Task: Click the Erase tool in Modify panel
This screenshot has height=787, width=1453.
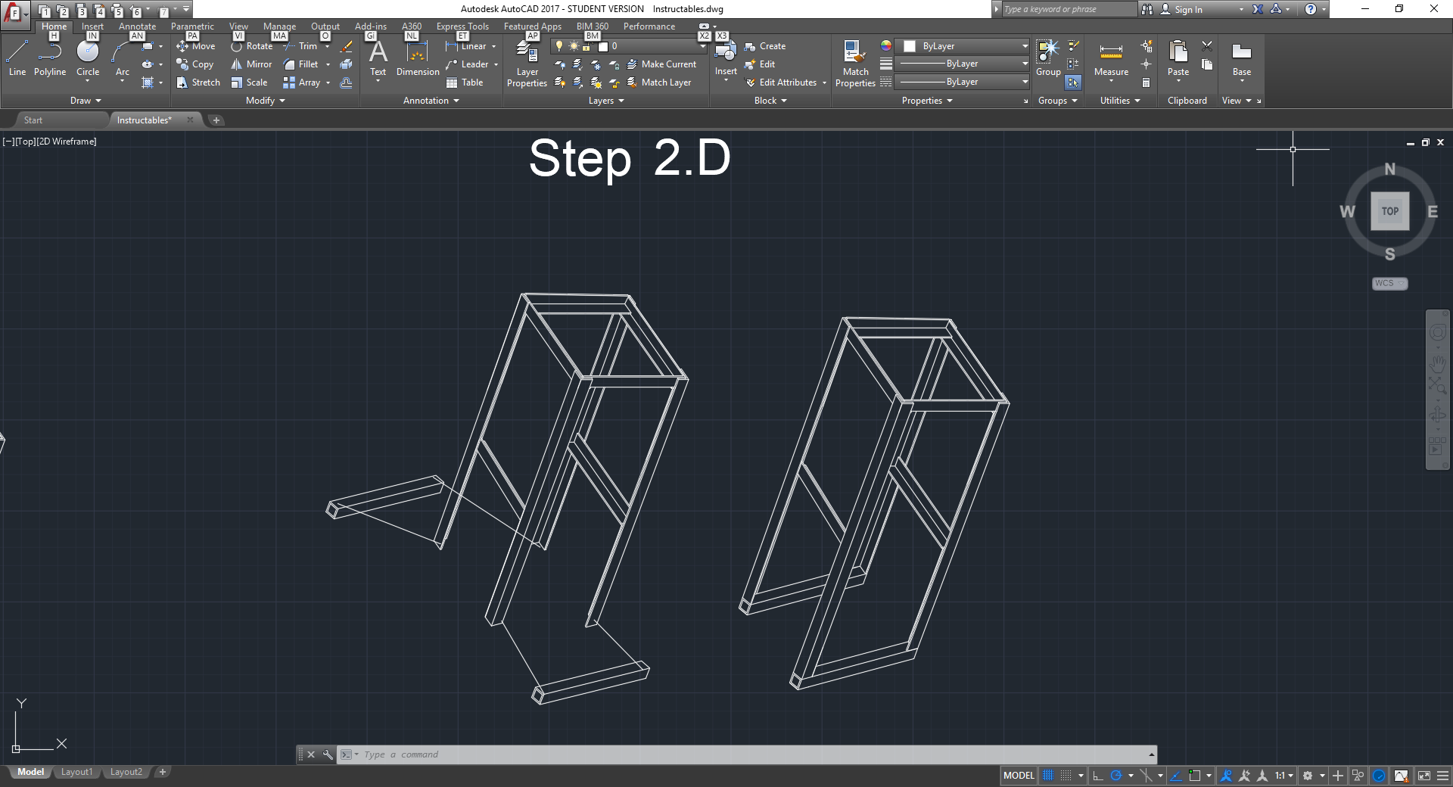Action: pos(347,46)
